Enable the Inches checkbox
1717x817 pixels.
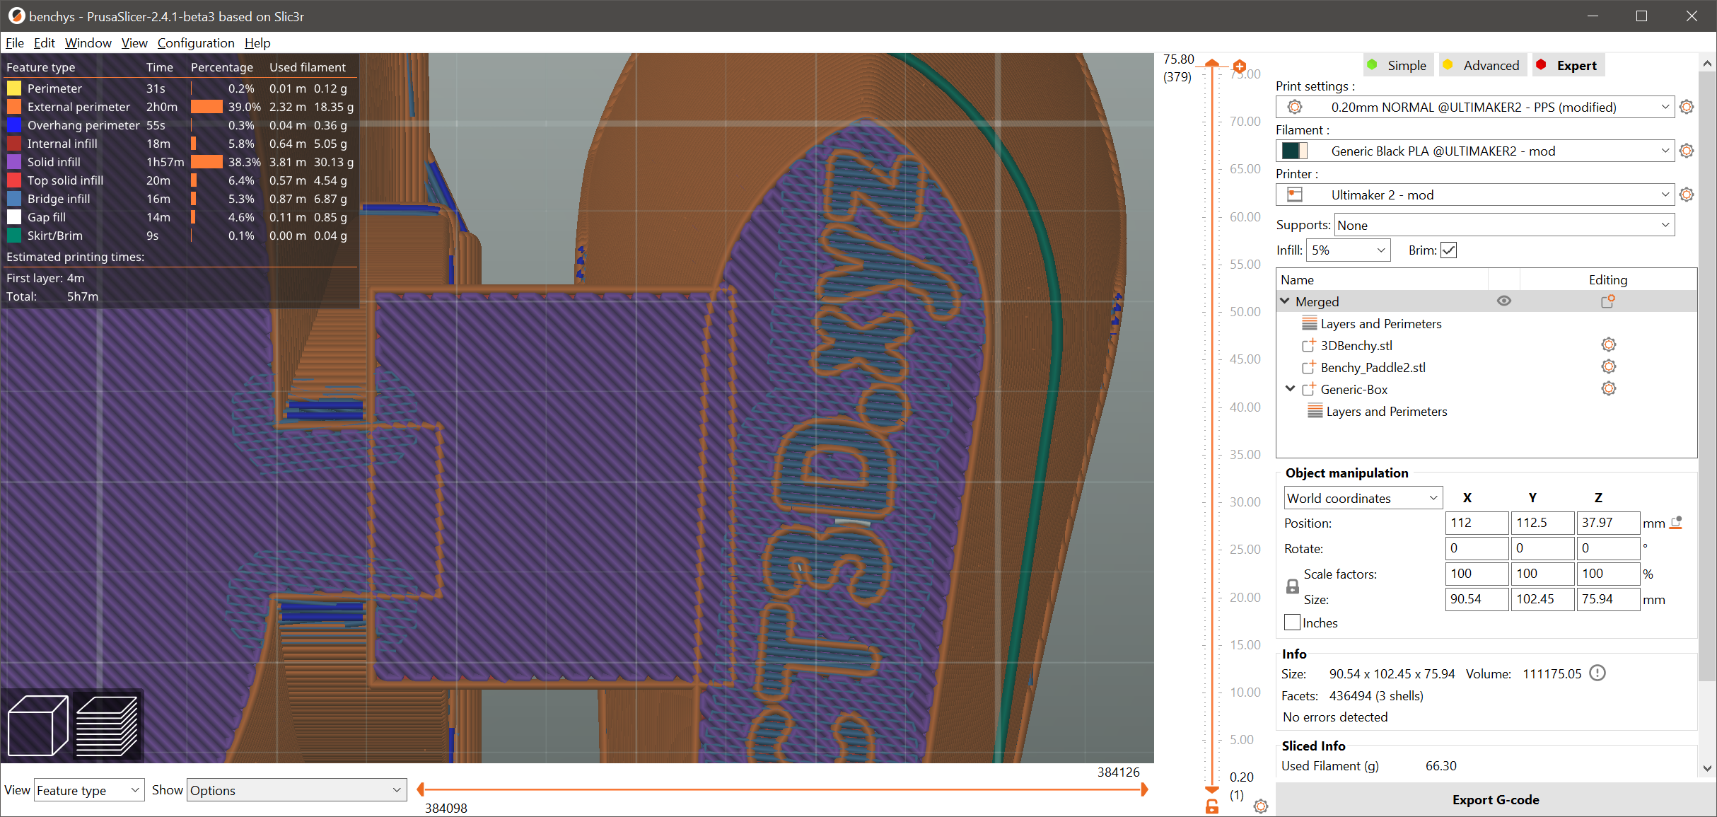(1292, 622)
